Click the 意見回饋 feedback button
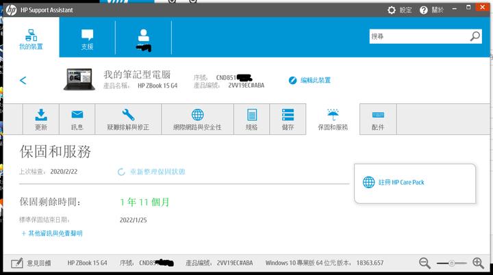This screenshot has width=493, height=275. click(x=31, y=263)
